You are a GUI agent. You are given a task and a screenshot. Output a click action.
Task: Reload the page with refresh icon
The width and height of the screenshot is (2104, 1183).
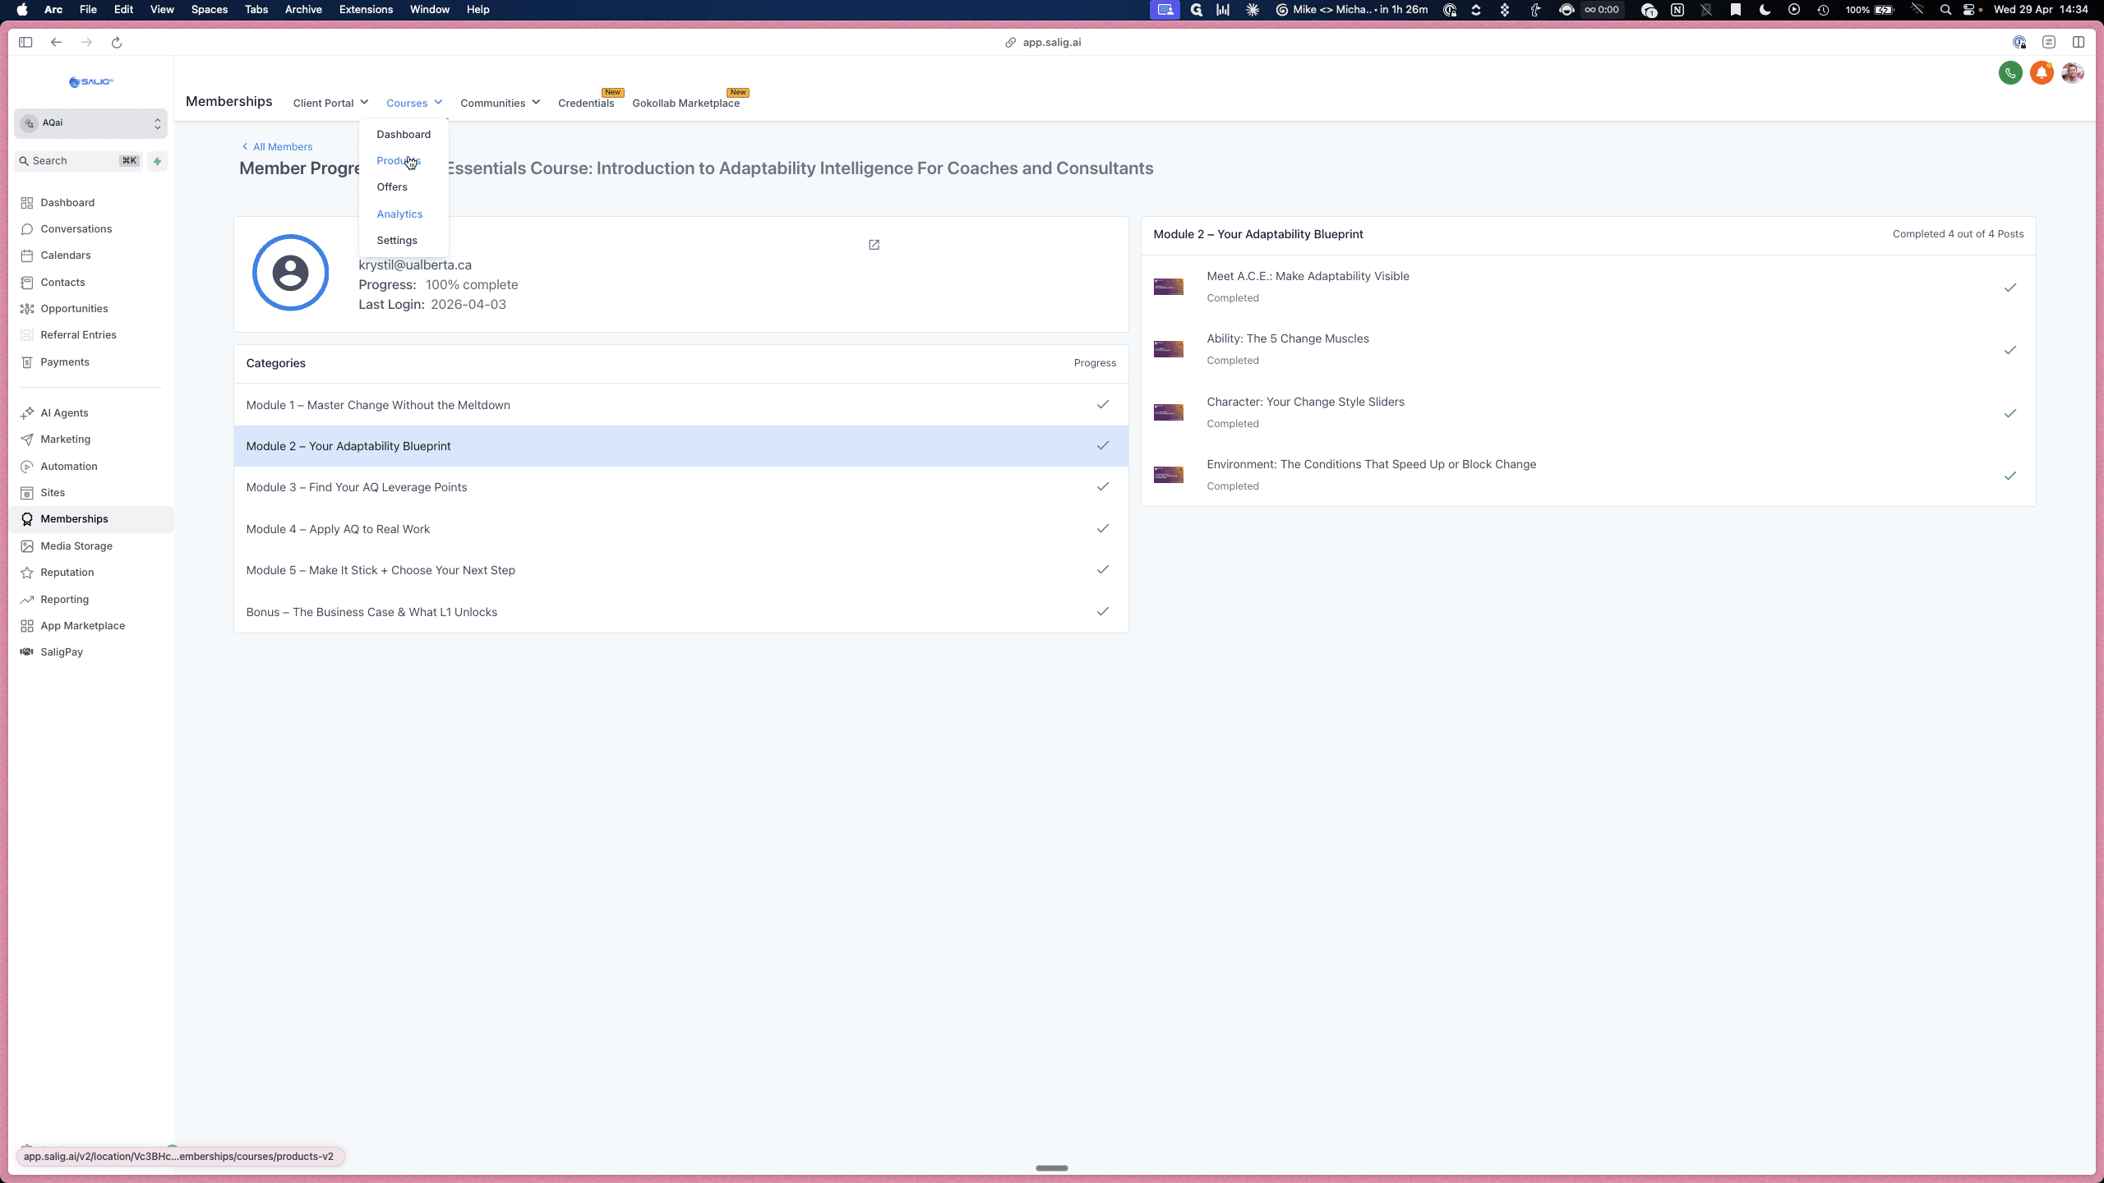[117, 42]
